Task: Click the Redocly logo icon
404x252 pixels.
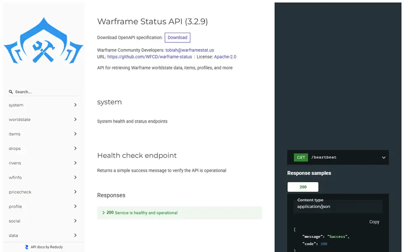Action: click(27, 247)
